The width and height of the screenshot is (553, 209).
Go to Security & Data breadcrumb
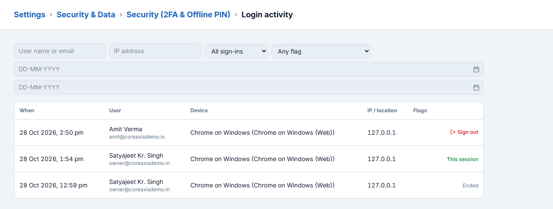[x=86, y=15]
